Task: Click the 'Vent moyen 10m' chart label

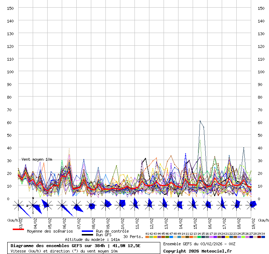Action: coord(37,159)
